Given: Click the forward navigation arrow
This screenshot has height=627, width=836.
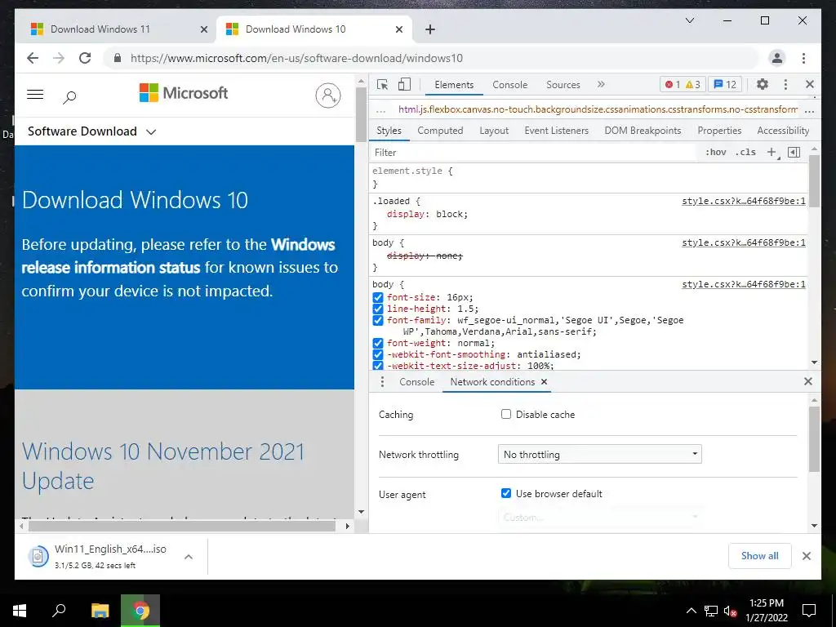Looking at the screenshot, I should (x=59, y=58).
